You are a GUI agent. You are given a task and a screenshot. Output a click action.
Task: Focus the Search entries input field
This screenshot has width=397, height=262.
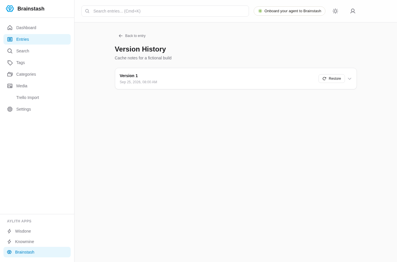coord(165,11)
